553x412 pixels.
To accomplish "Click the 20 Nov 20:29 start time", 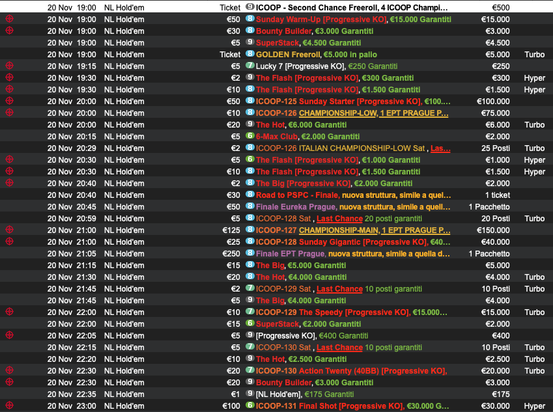I will click(x=72, y=148).
